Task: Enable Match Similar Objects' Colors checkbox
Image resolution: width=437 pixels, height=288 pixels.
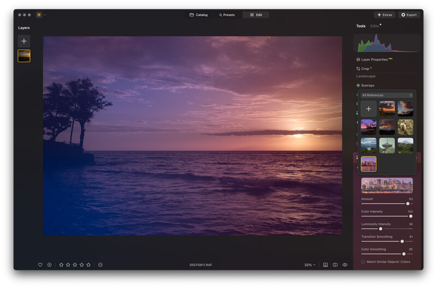Action: point(363,262)
